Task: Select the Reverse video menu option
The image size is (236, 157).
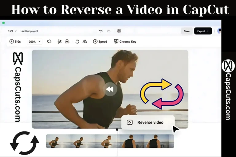Action: [x=148, y=122]
